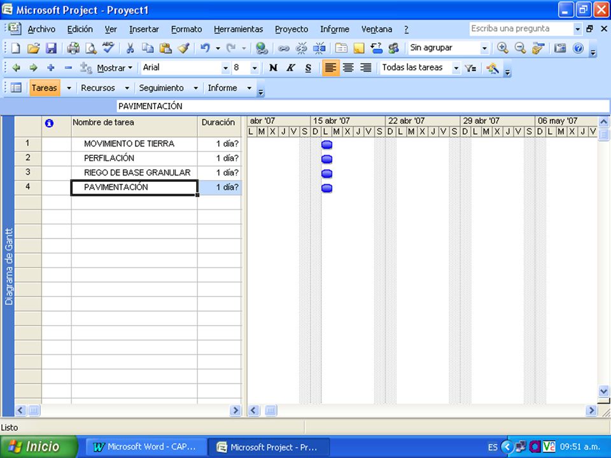Zoom in on the timescale
The height and width of the screenshot is (458, 611).
[x=502, y=48]
